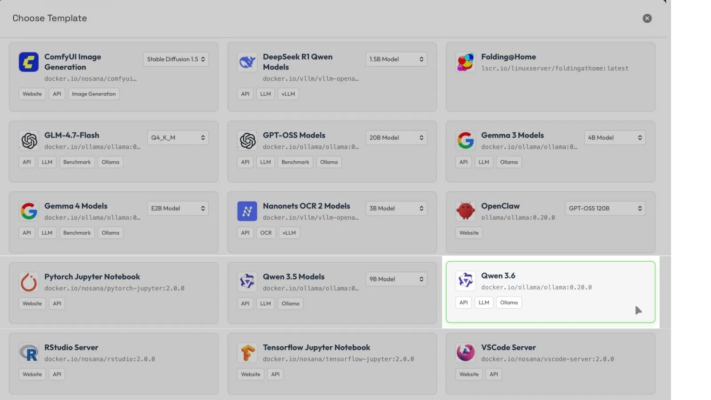This screenshot has width=711, height=400.
Task: Click the GPT-OSS Models logo icon
Action: click(247, 140)
